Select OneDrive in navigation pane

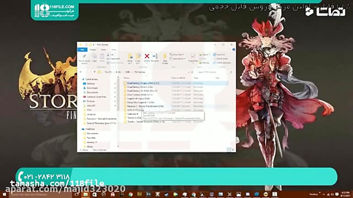coord(89,129)
